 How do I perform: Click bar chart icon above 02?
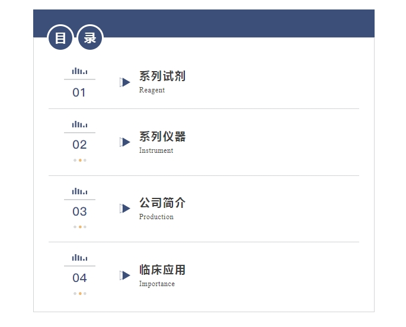click(x=79, y=124)
